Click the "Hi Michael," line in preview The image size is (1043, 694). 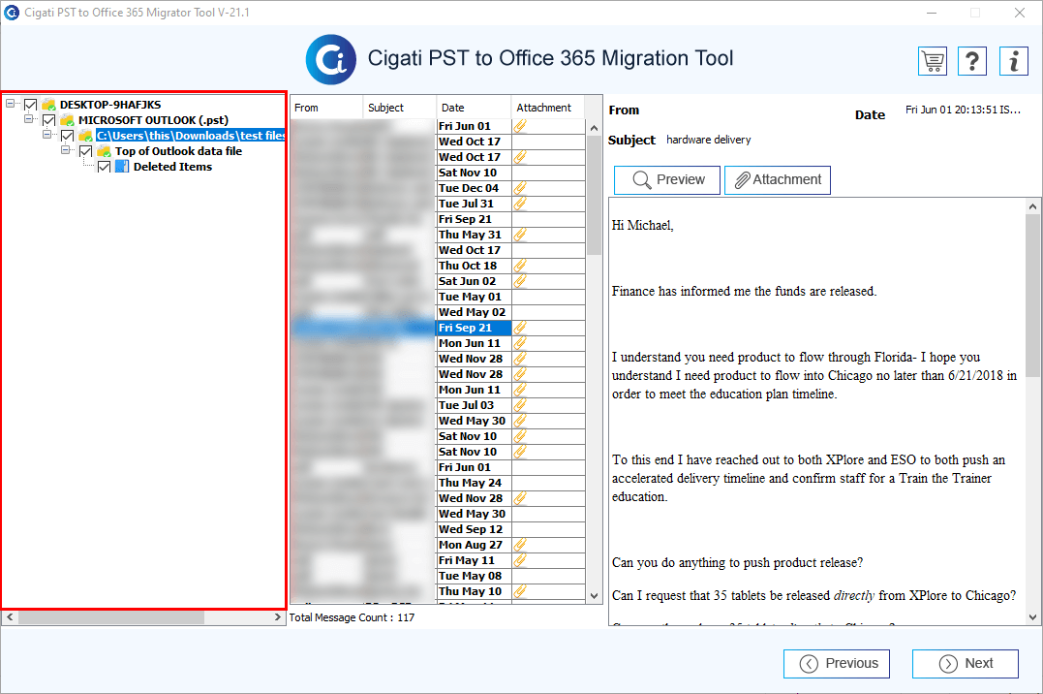coord(643,225)
